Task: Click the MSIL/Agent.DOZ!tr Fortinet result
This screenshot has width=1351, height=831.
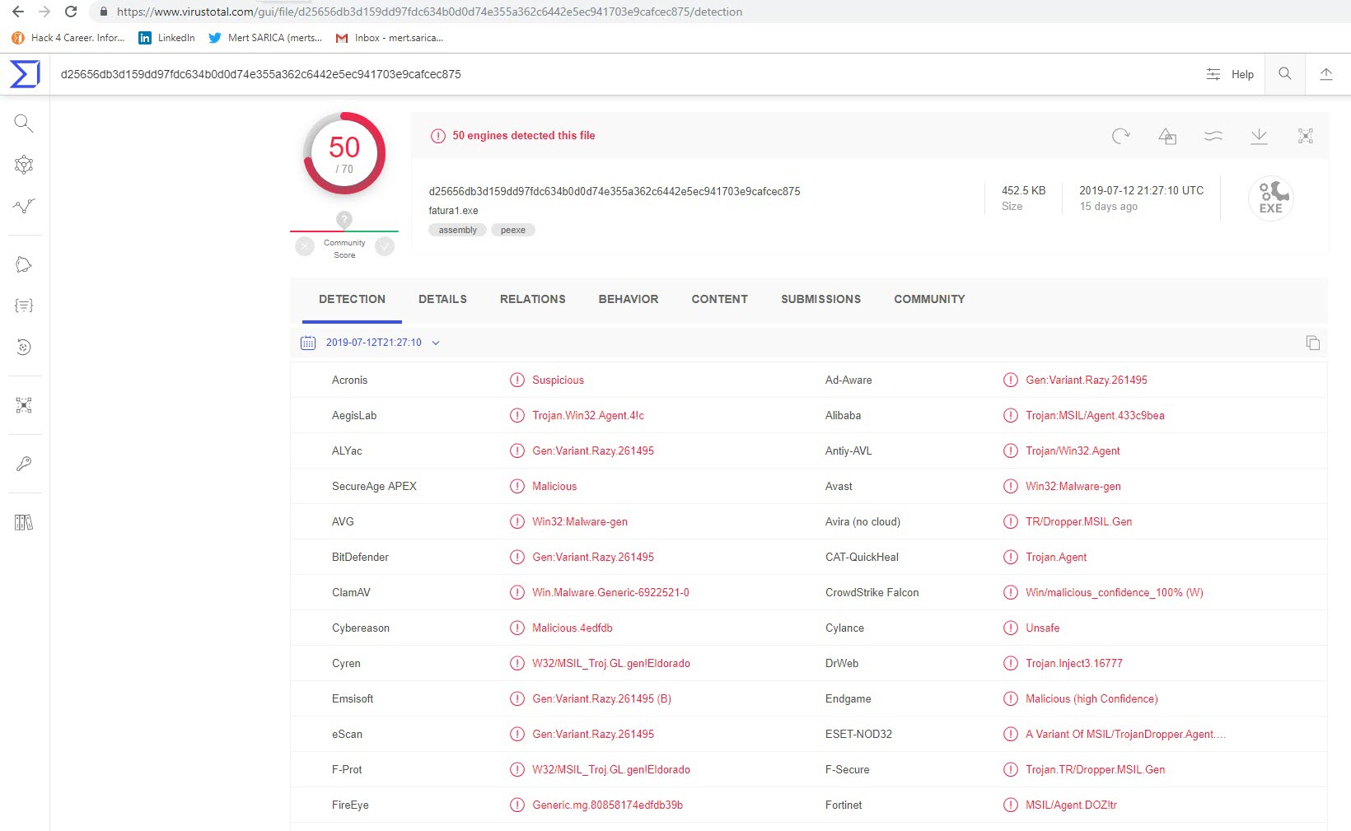Action: point(1071,805)
